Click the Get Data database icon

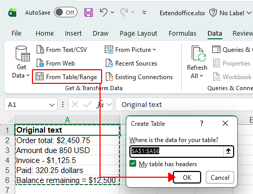tap(23, 53)
